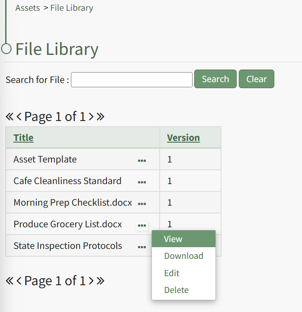Focus the Search for File text box
This screenshot has width=302, height=312.
132,80
